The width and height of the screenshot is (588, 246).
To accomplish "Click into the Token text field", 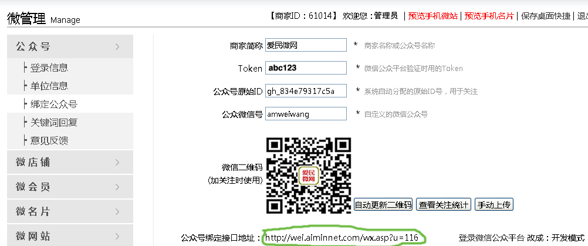I will 306,68.
